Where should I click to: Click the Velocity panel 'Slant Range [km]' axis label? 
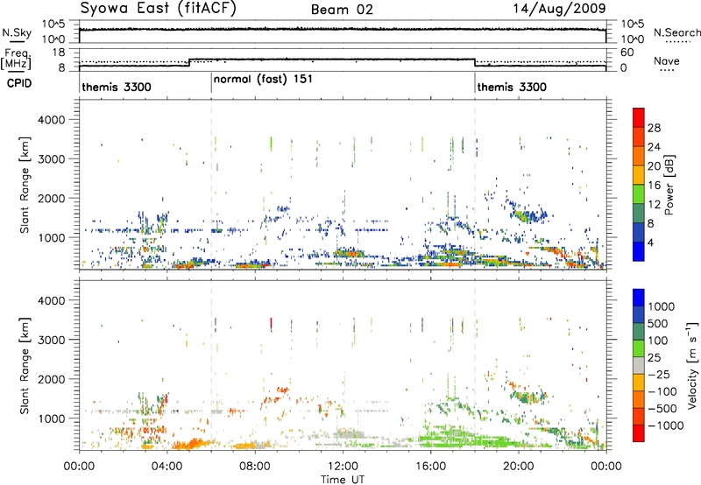click(x=25, y=366)
